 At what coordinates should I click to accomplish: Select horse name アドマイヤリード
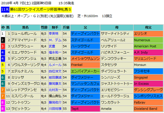click(24, 40)
